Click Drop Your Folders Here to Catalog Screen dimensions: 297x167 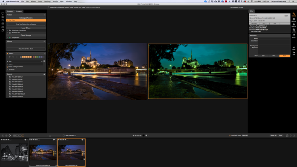(26, 24)
